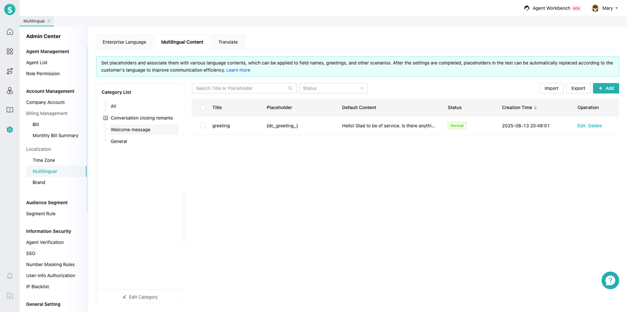Open Segment Rule page
Screen dimensions: 627x312
point(41,214)
